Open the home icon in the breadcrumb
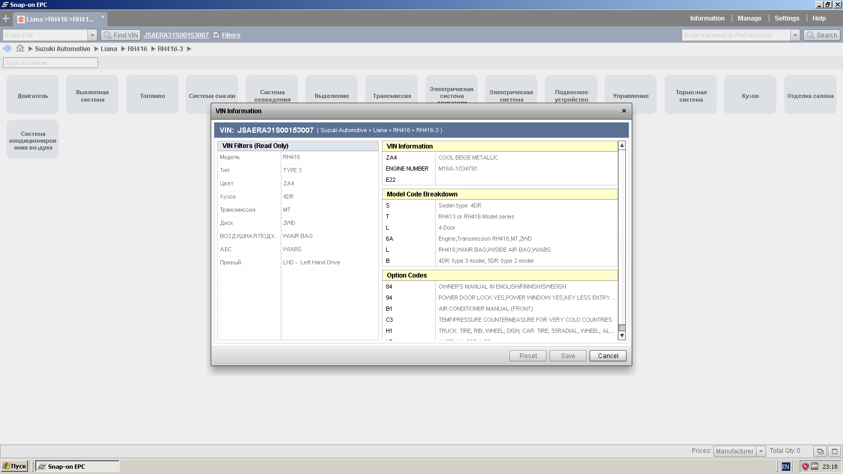 (20, 48)
